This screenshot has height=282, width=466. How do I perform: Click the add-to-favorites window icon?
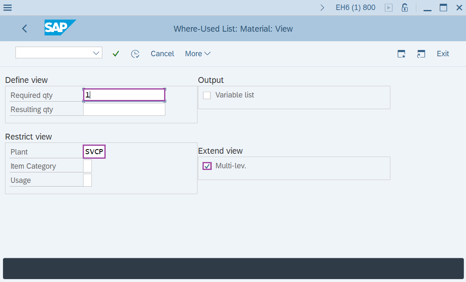coord(401,53)
